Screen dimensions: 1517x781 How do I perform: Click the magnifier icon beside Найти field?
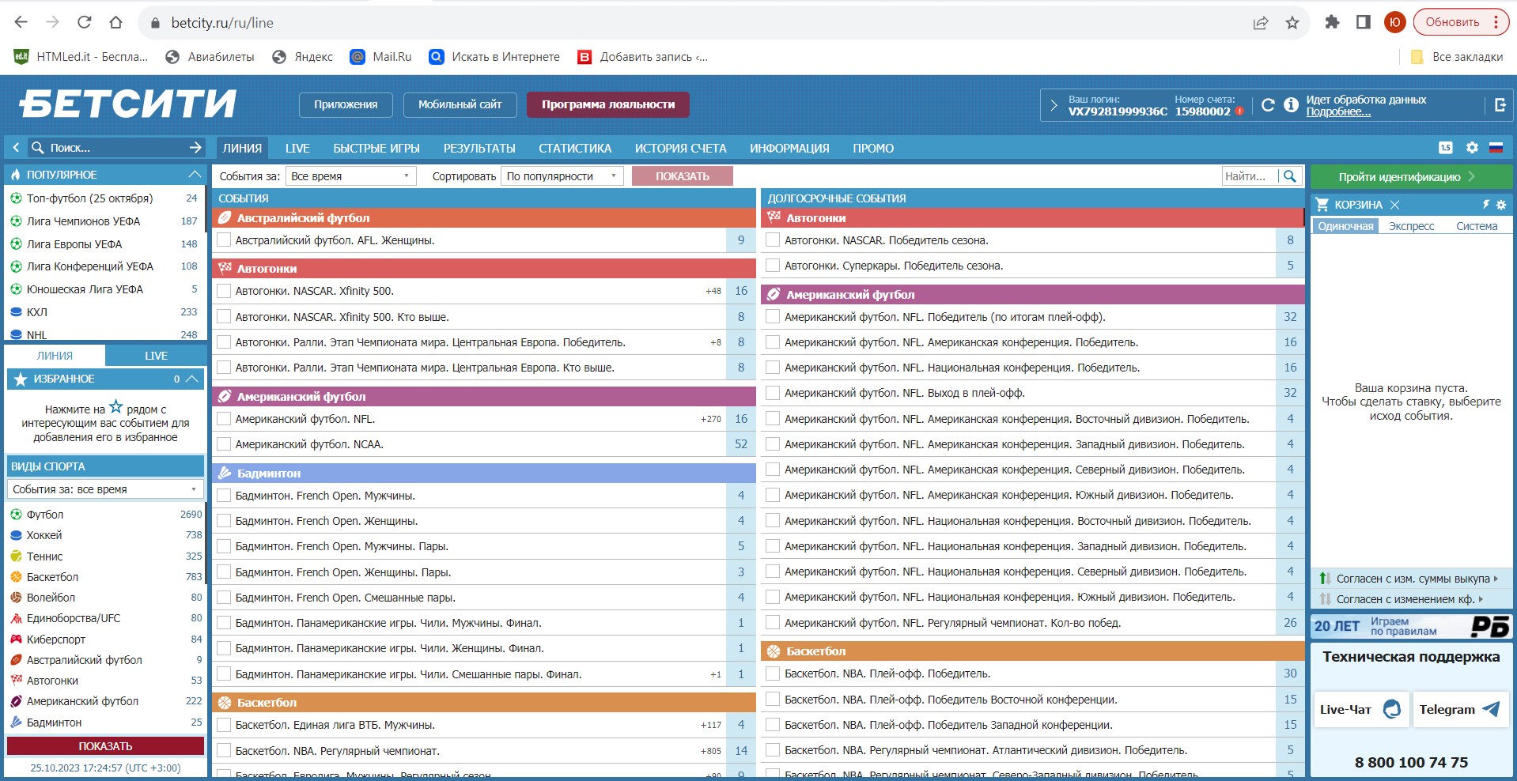[x=1290, y=176]
